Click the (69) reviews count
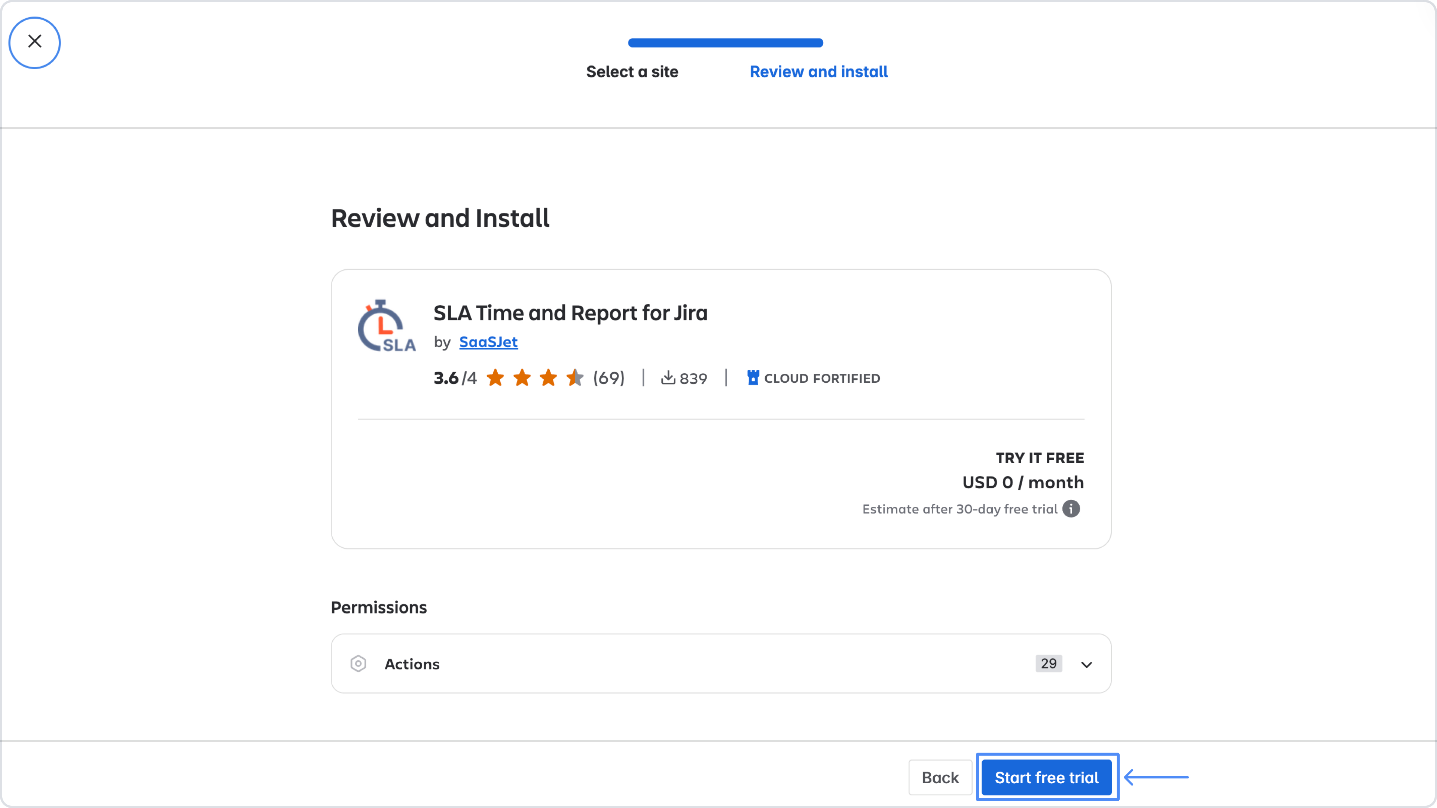Screen dimensions: 1437x808 pos(608,377)
